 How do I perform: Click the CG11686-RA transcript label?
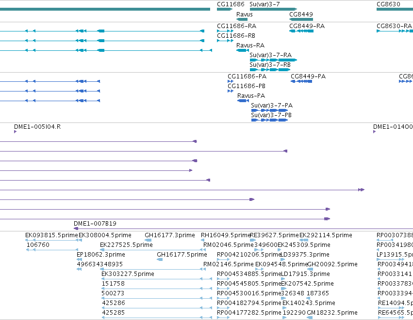(236, 26)
